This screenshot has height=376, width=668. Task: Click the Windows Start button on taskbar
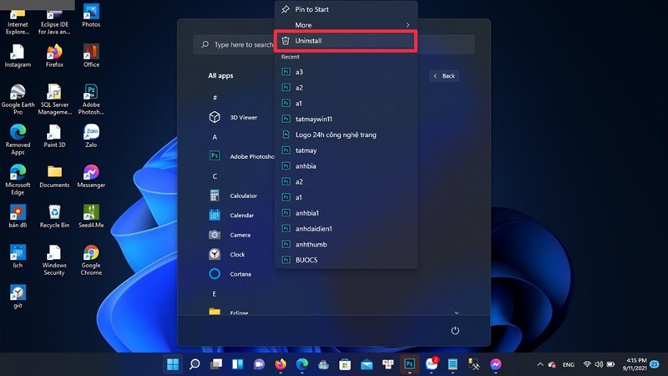173,364
